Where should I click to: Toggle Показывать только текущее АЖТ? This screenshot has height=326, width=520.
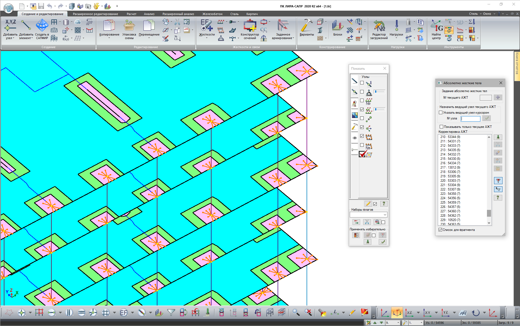(441, 127)
